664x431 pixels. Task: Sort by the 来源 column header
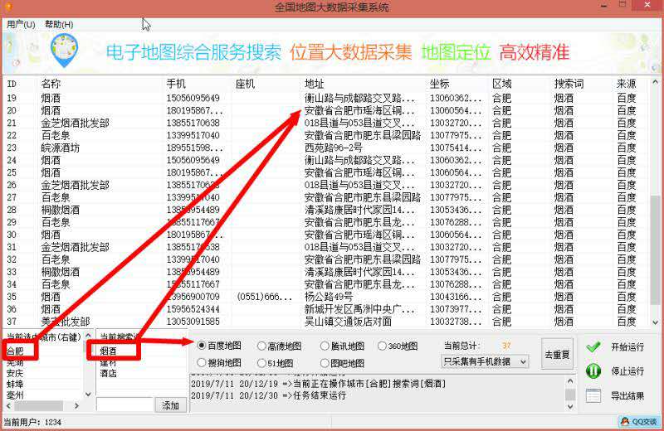point(627,84)
